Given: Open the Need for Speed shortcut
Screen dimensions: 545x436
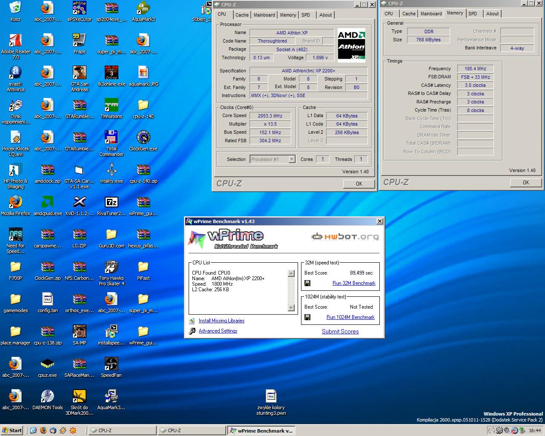Looking at the screenshot, I should [x=15, y=241].
